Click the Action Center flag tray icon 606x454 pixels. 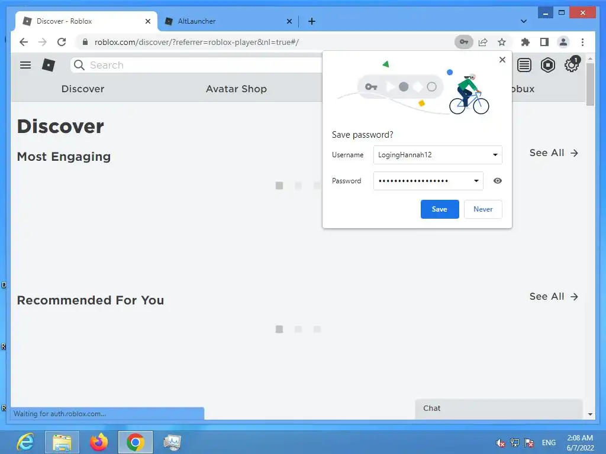pyautogui.click(x=529, y=443)
